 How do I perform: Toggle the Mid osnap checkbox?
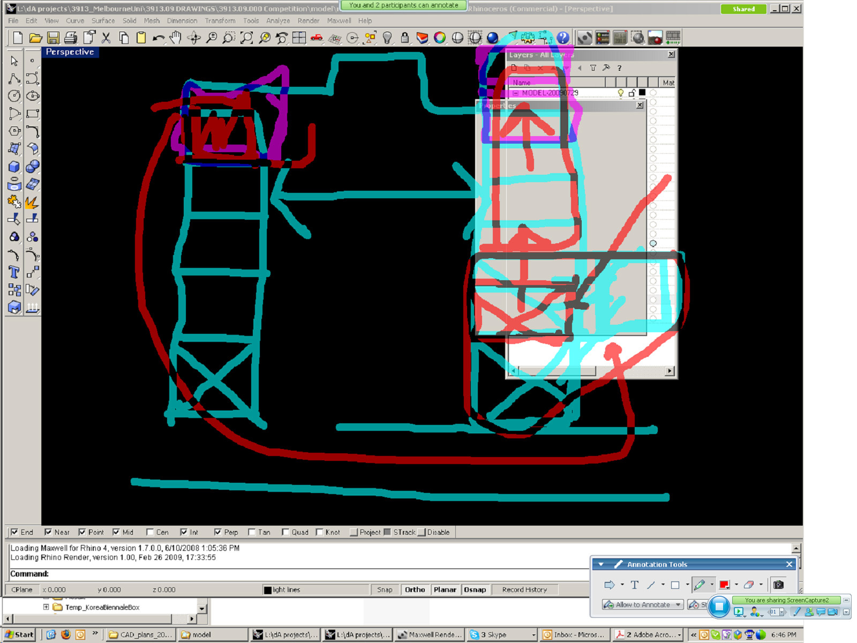pos(116,532)
